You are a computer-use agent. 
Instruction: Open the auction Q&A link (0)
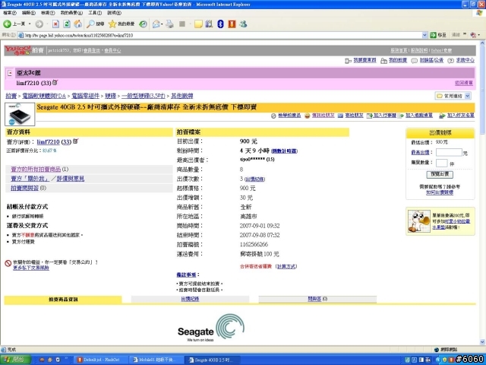tap(25, 188)
